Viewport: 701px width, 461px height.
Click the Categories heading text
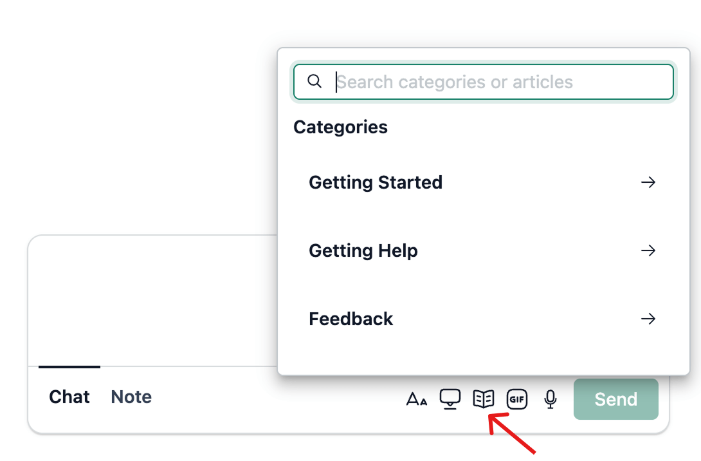[x=340, y=127]
